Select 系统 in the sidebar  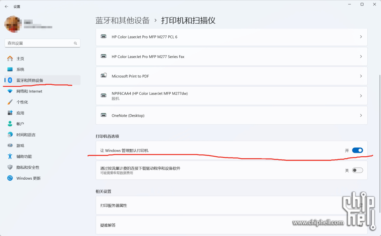coord(42,70)
